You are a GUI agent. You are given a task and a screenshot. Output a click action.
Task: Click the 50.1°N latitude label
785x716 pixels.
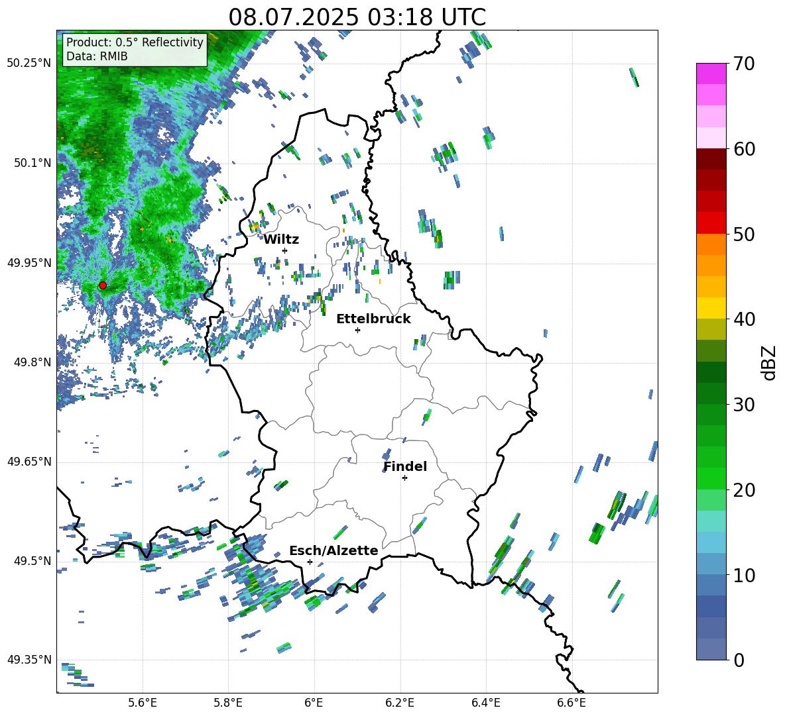[x=32, y=163]
